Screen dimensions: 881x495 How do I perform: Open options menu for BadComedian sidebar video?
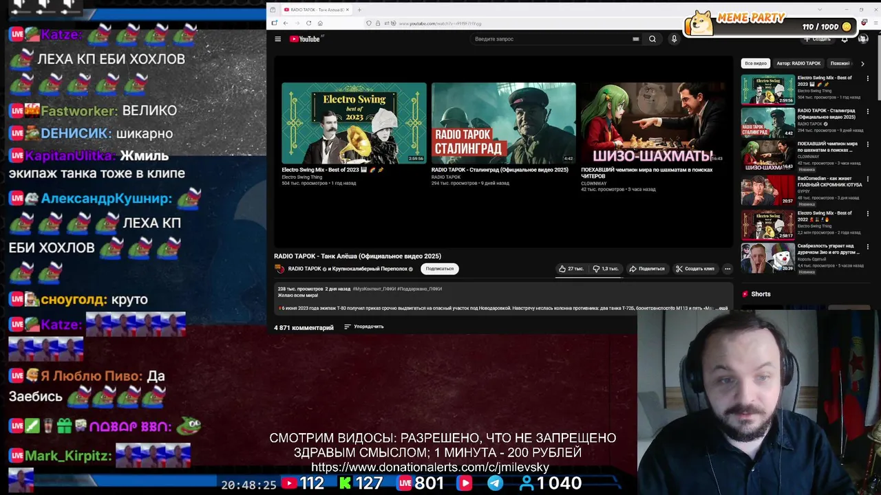pyautogui.click(x=867, y=179)
